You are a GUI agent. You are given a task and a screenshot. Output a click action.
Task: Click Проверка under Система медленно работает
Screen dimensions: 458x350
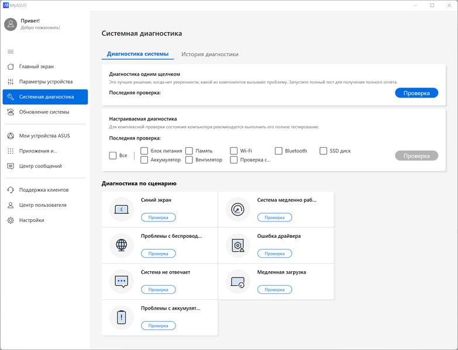274,217
